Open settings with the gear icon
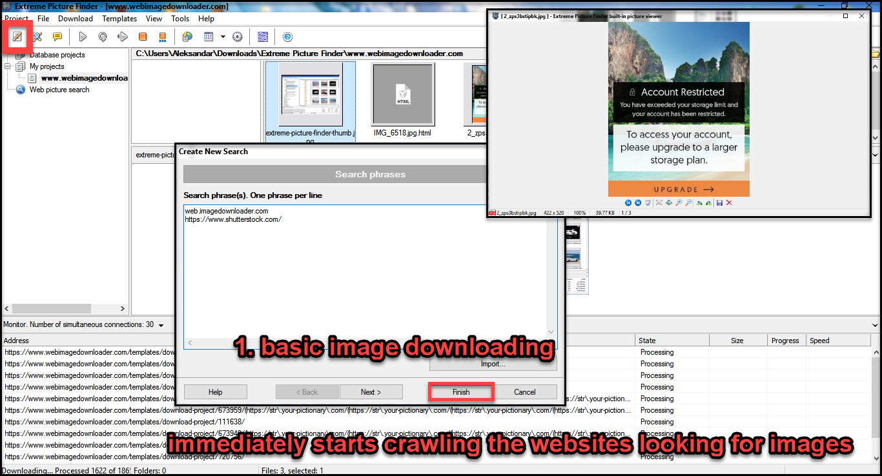 pos(237,37)
